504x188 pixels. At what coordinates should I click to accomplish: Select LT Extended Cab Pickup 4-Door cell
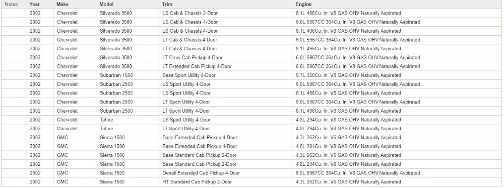(x=225, y=66)
